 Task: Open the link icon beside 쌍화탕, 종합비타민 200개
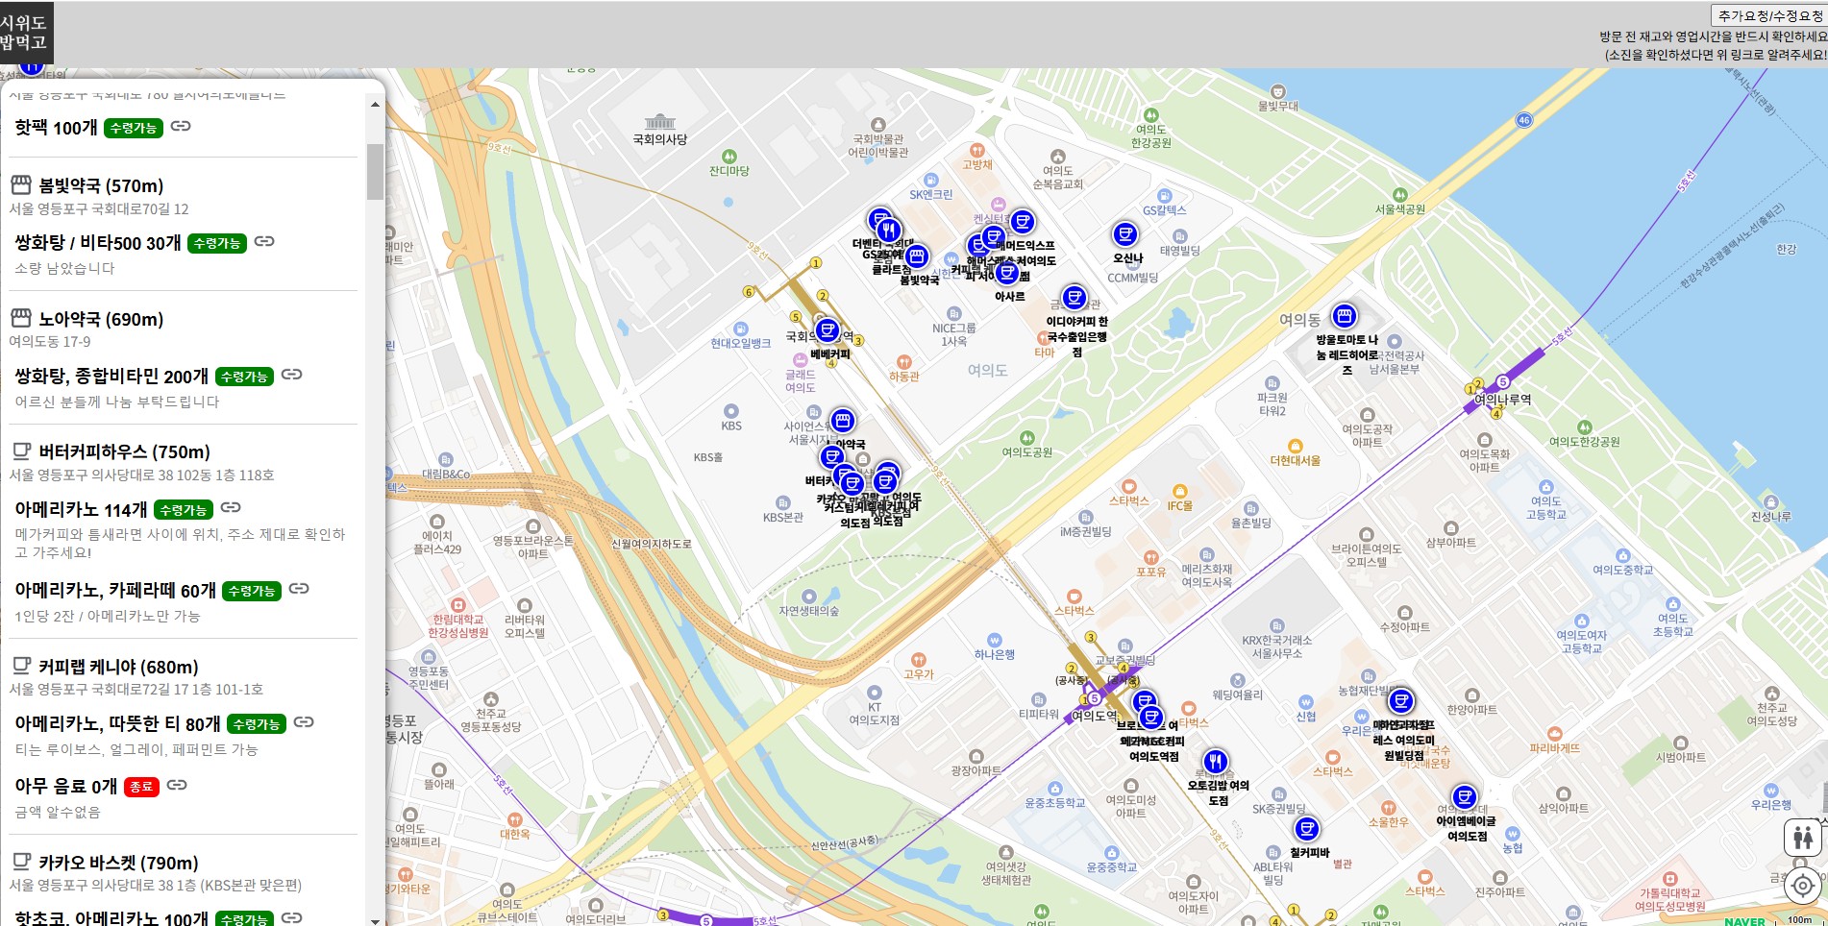(292, 375)
